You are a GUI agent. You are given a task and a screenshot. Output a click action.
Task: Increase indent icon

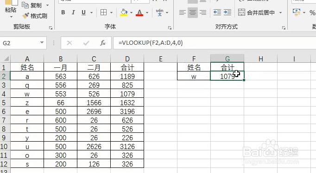228,12
